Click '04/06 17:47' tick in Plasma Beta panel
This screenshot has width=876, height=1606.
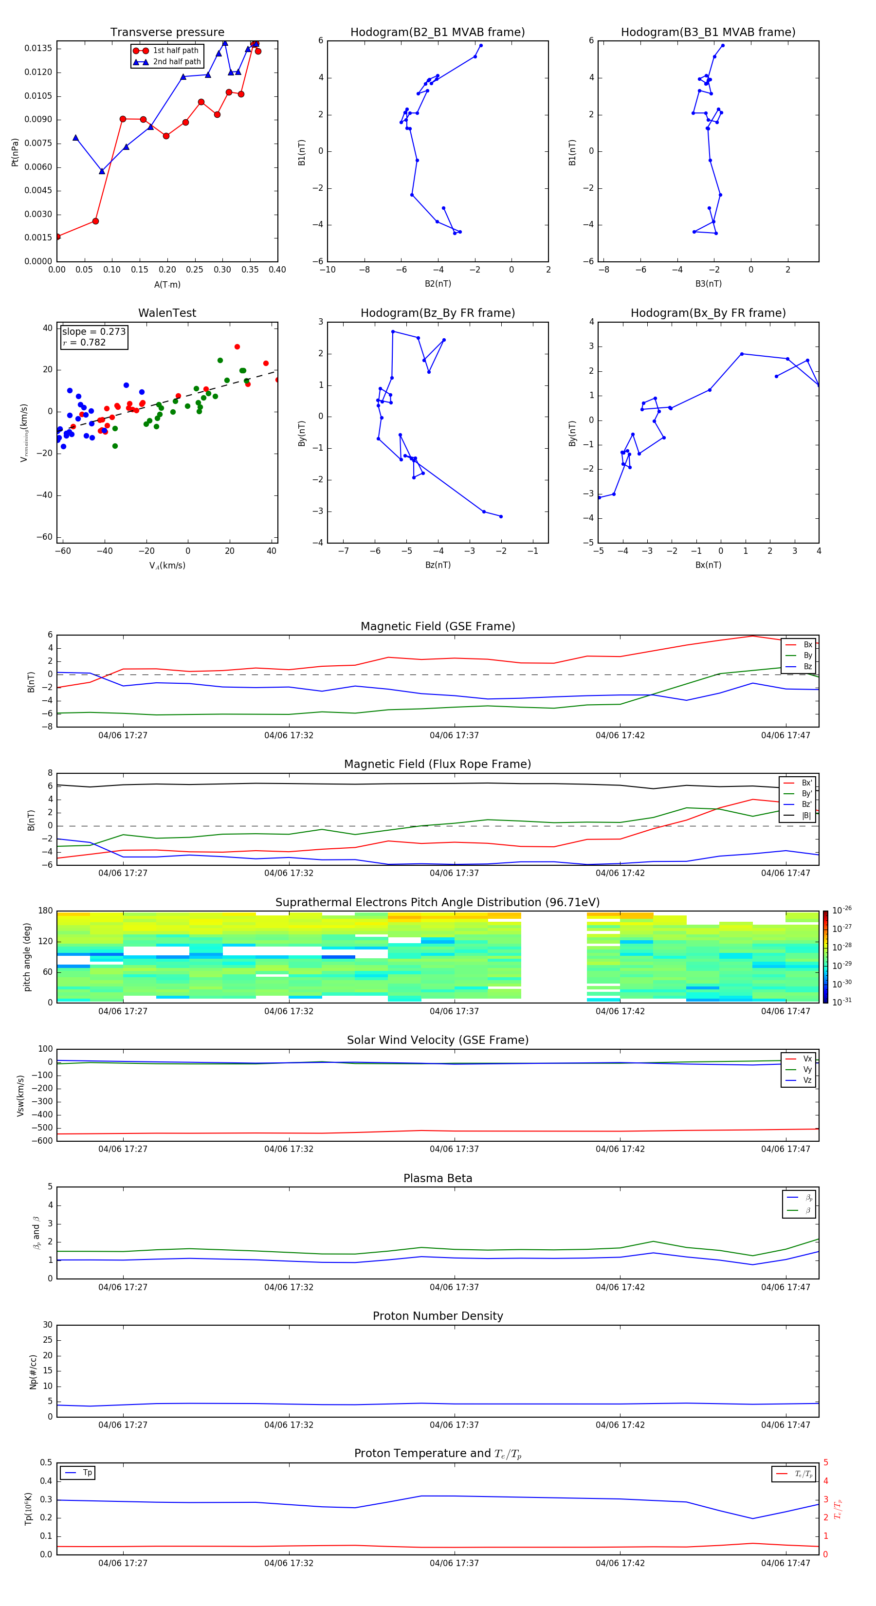785,1287
